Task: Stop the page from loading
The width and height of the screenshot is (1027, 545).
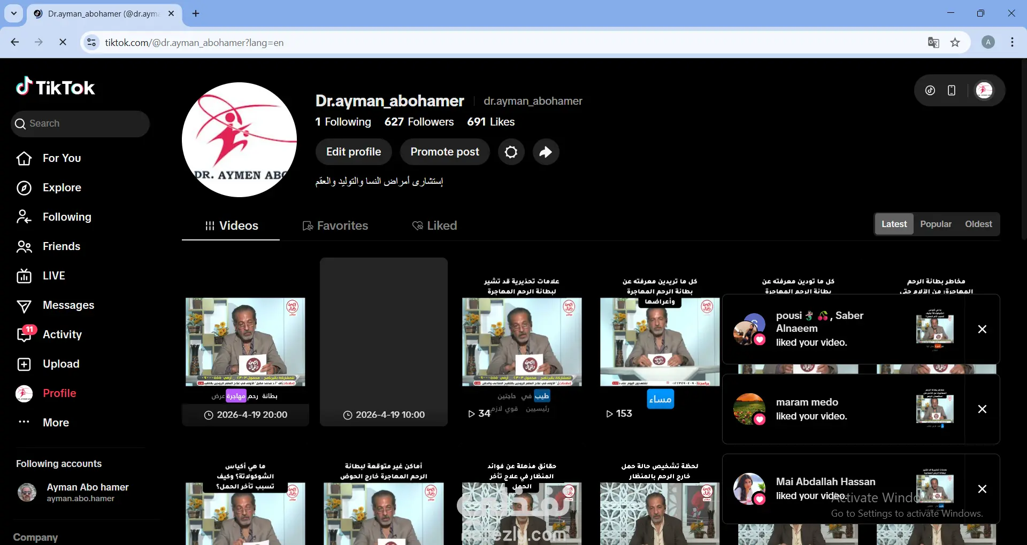Action: [x=63, y=42]
